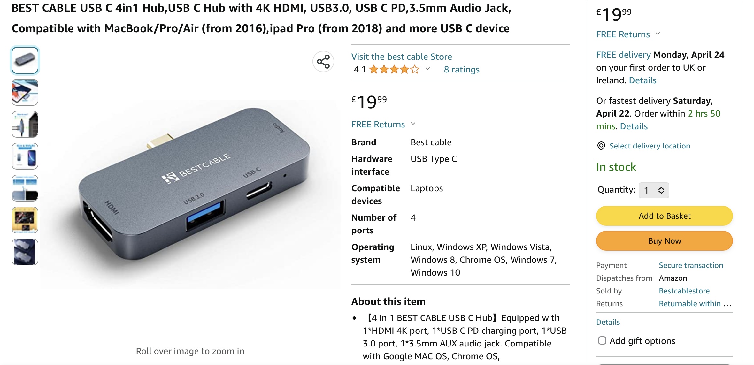Select the first hub product thumbnail
This screenshot has width=754, height=365.
tap(25, 60)
